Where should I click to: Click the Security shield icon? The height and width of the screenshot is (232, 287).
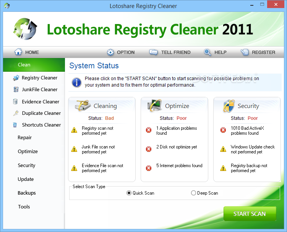point(229,106)
